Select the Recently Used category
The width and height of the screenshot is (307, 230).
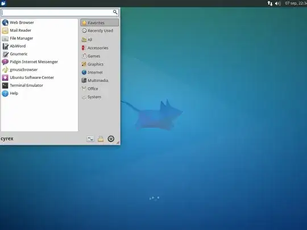[x=99, y=31]
